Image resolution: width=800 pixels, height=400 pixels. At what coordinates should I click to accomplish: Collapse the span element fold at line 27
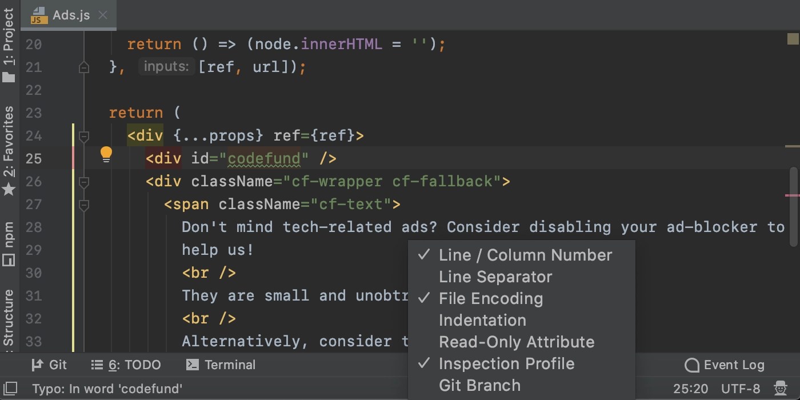coord(83,205)
